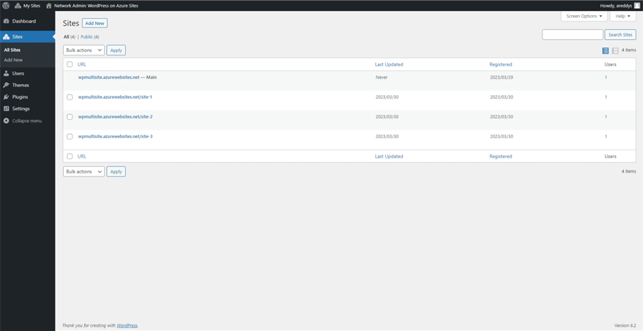The image size is (643, 331).
Task: Click the Never cell for Main site
Action: coord(382,77)
